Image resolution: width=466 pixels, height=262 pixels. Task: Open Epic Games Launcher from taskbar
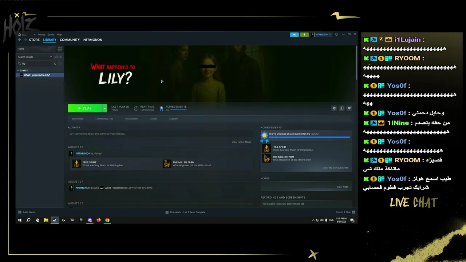click(81, 220)
